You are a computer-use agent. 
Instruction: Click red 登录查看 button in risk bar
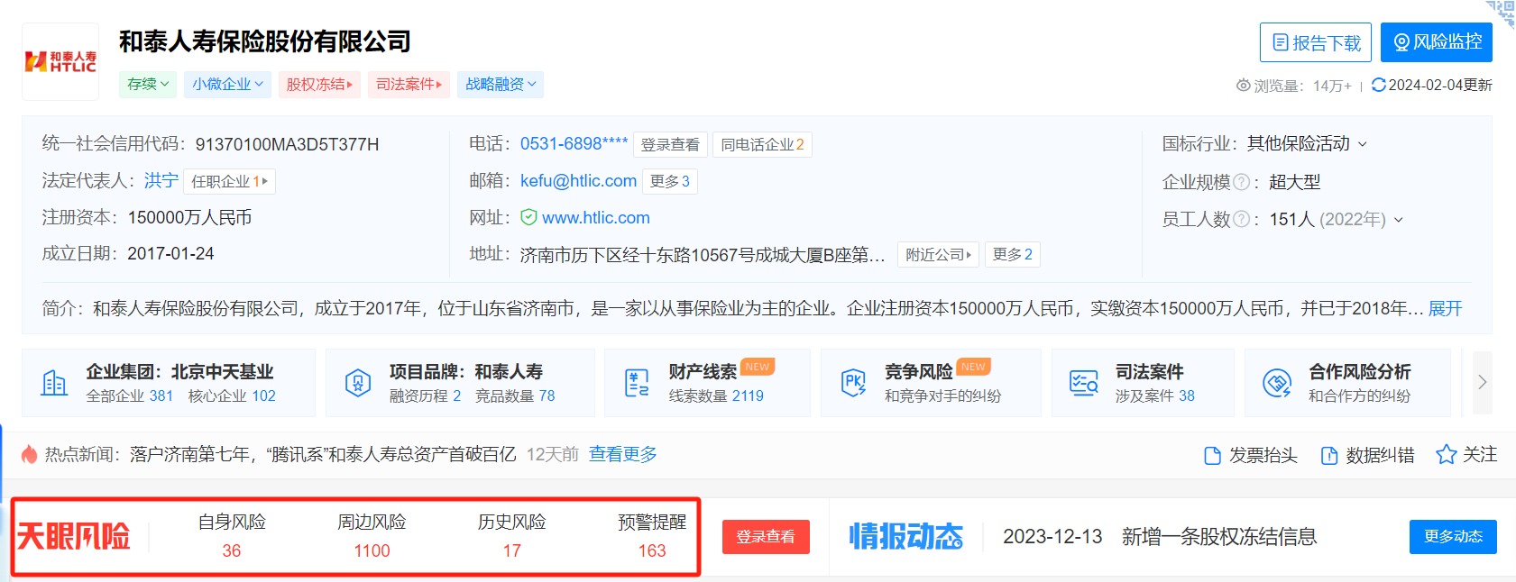point(766,537)
